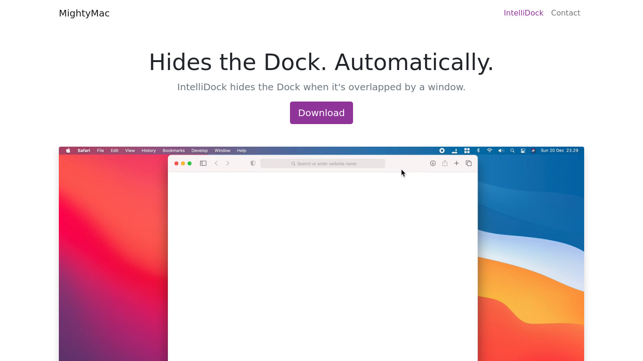643x361 pixels.
Task: Focus the Search or enter website name field
Action: 323,164
